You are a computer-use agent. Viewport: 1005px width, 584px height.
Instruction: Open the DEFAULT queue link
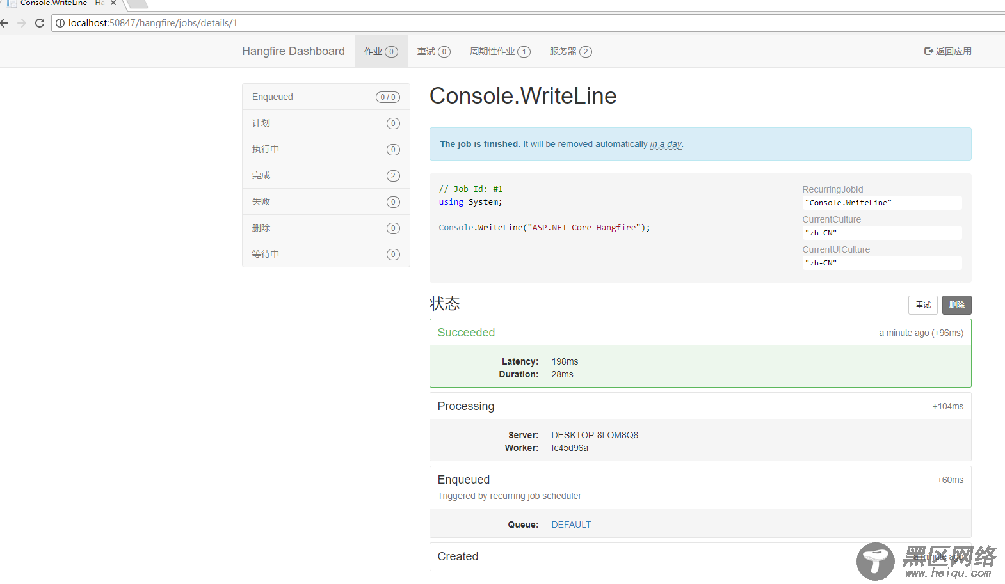[x=571, y=525]
